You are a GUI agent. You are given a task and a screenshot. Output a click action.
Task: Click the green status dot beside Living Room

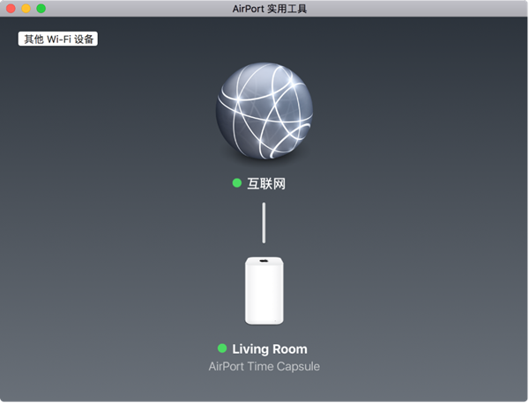pyautogui.click(x=222, y=348)
